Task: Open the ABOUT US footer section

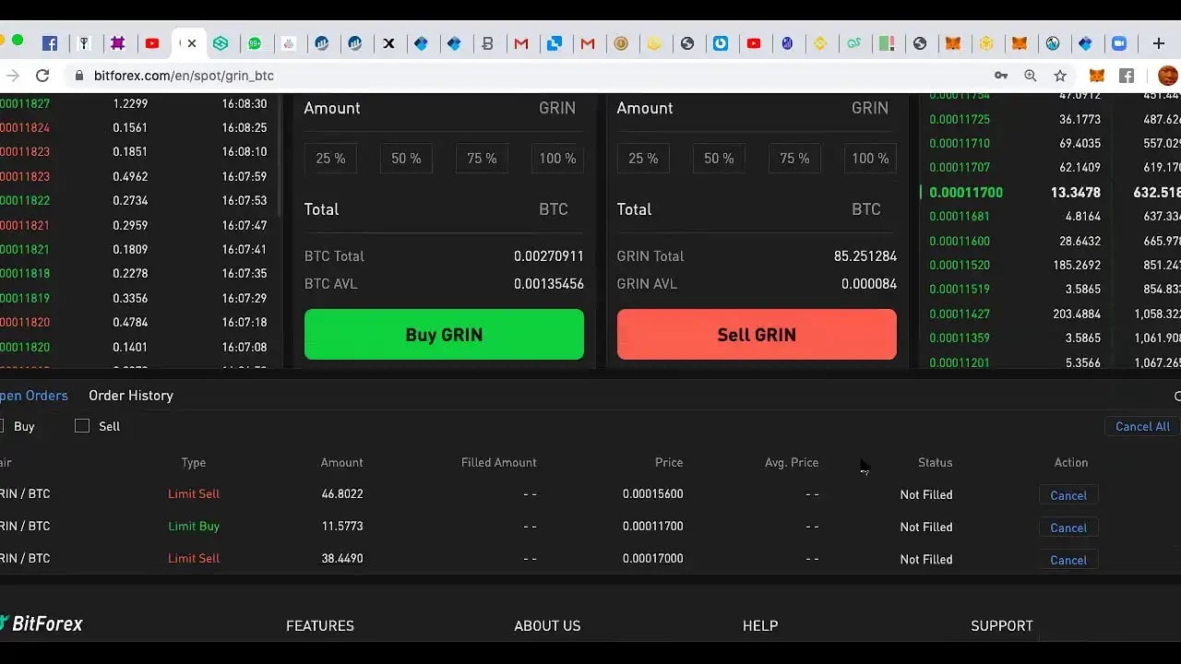Action: pos(547,625)
